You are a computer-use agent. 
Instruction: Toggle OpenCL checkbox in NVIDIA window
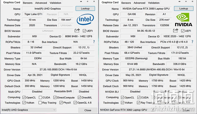(x=122, y=97)
